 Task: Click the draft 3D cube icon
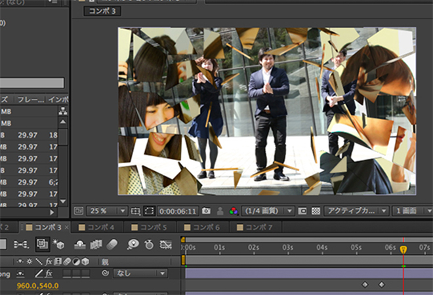(59, 244)
